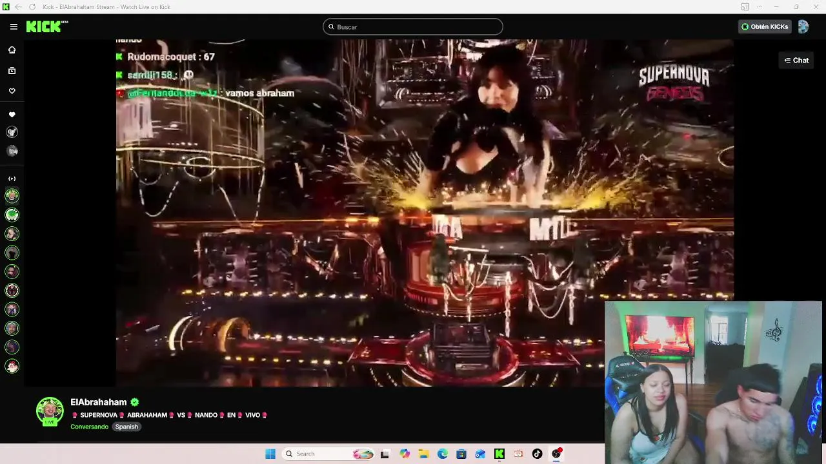Open the user profile avatar at top right
The height and width of the screenshot is (464, 826).
(803, 26)
